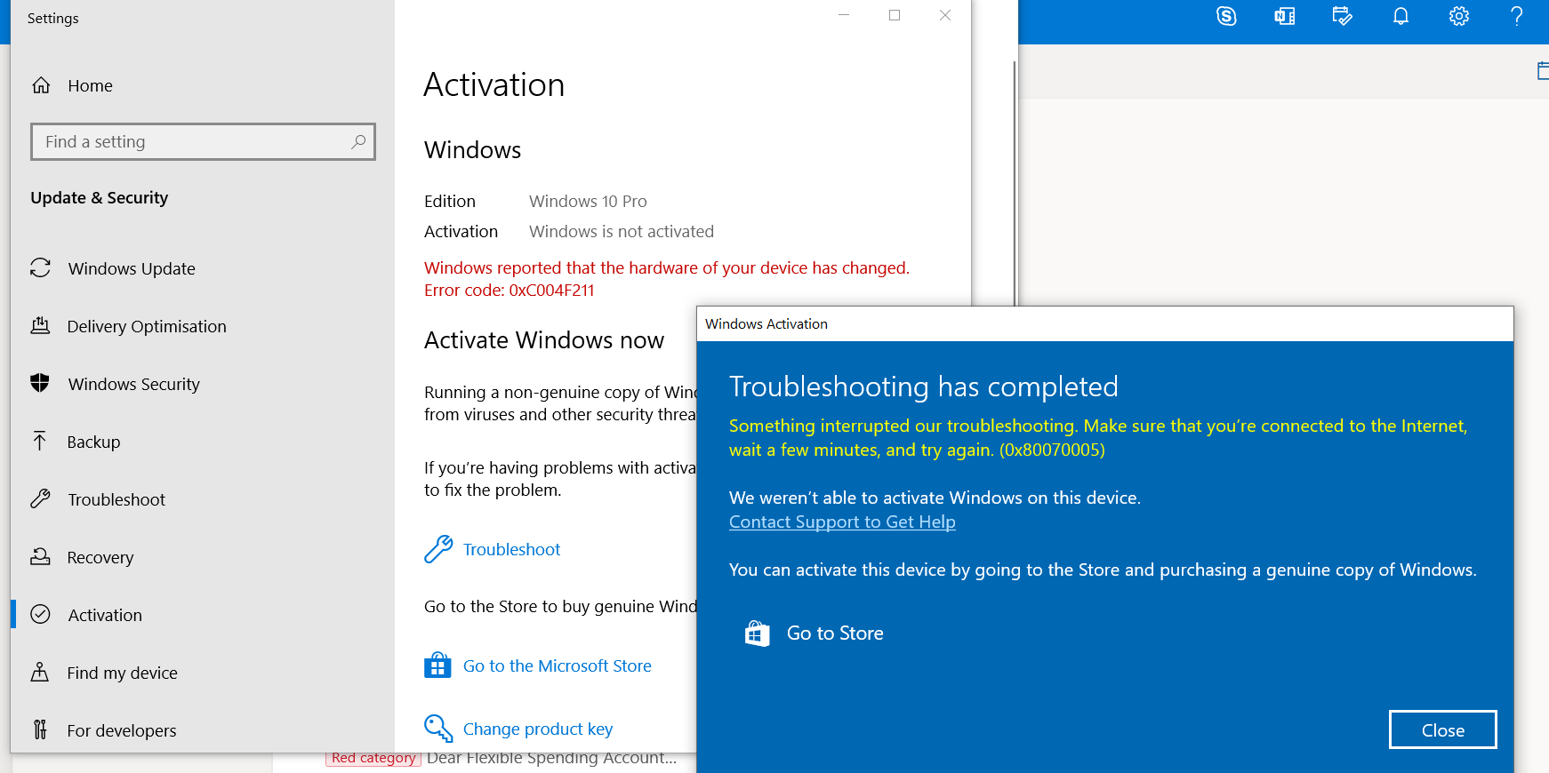Viewport: 1549px width, 773px height.
Task: Minimize the Settings window
Action: click(844, 15)
